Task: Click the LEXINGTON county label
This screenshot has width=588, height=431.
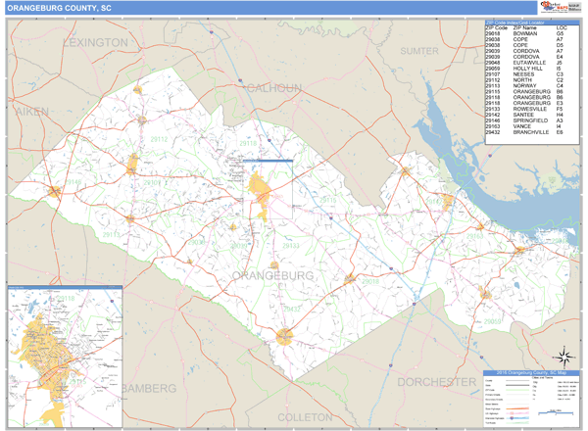Action: (96, 43)
